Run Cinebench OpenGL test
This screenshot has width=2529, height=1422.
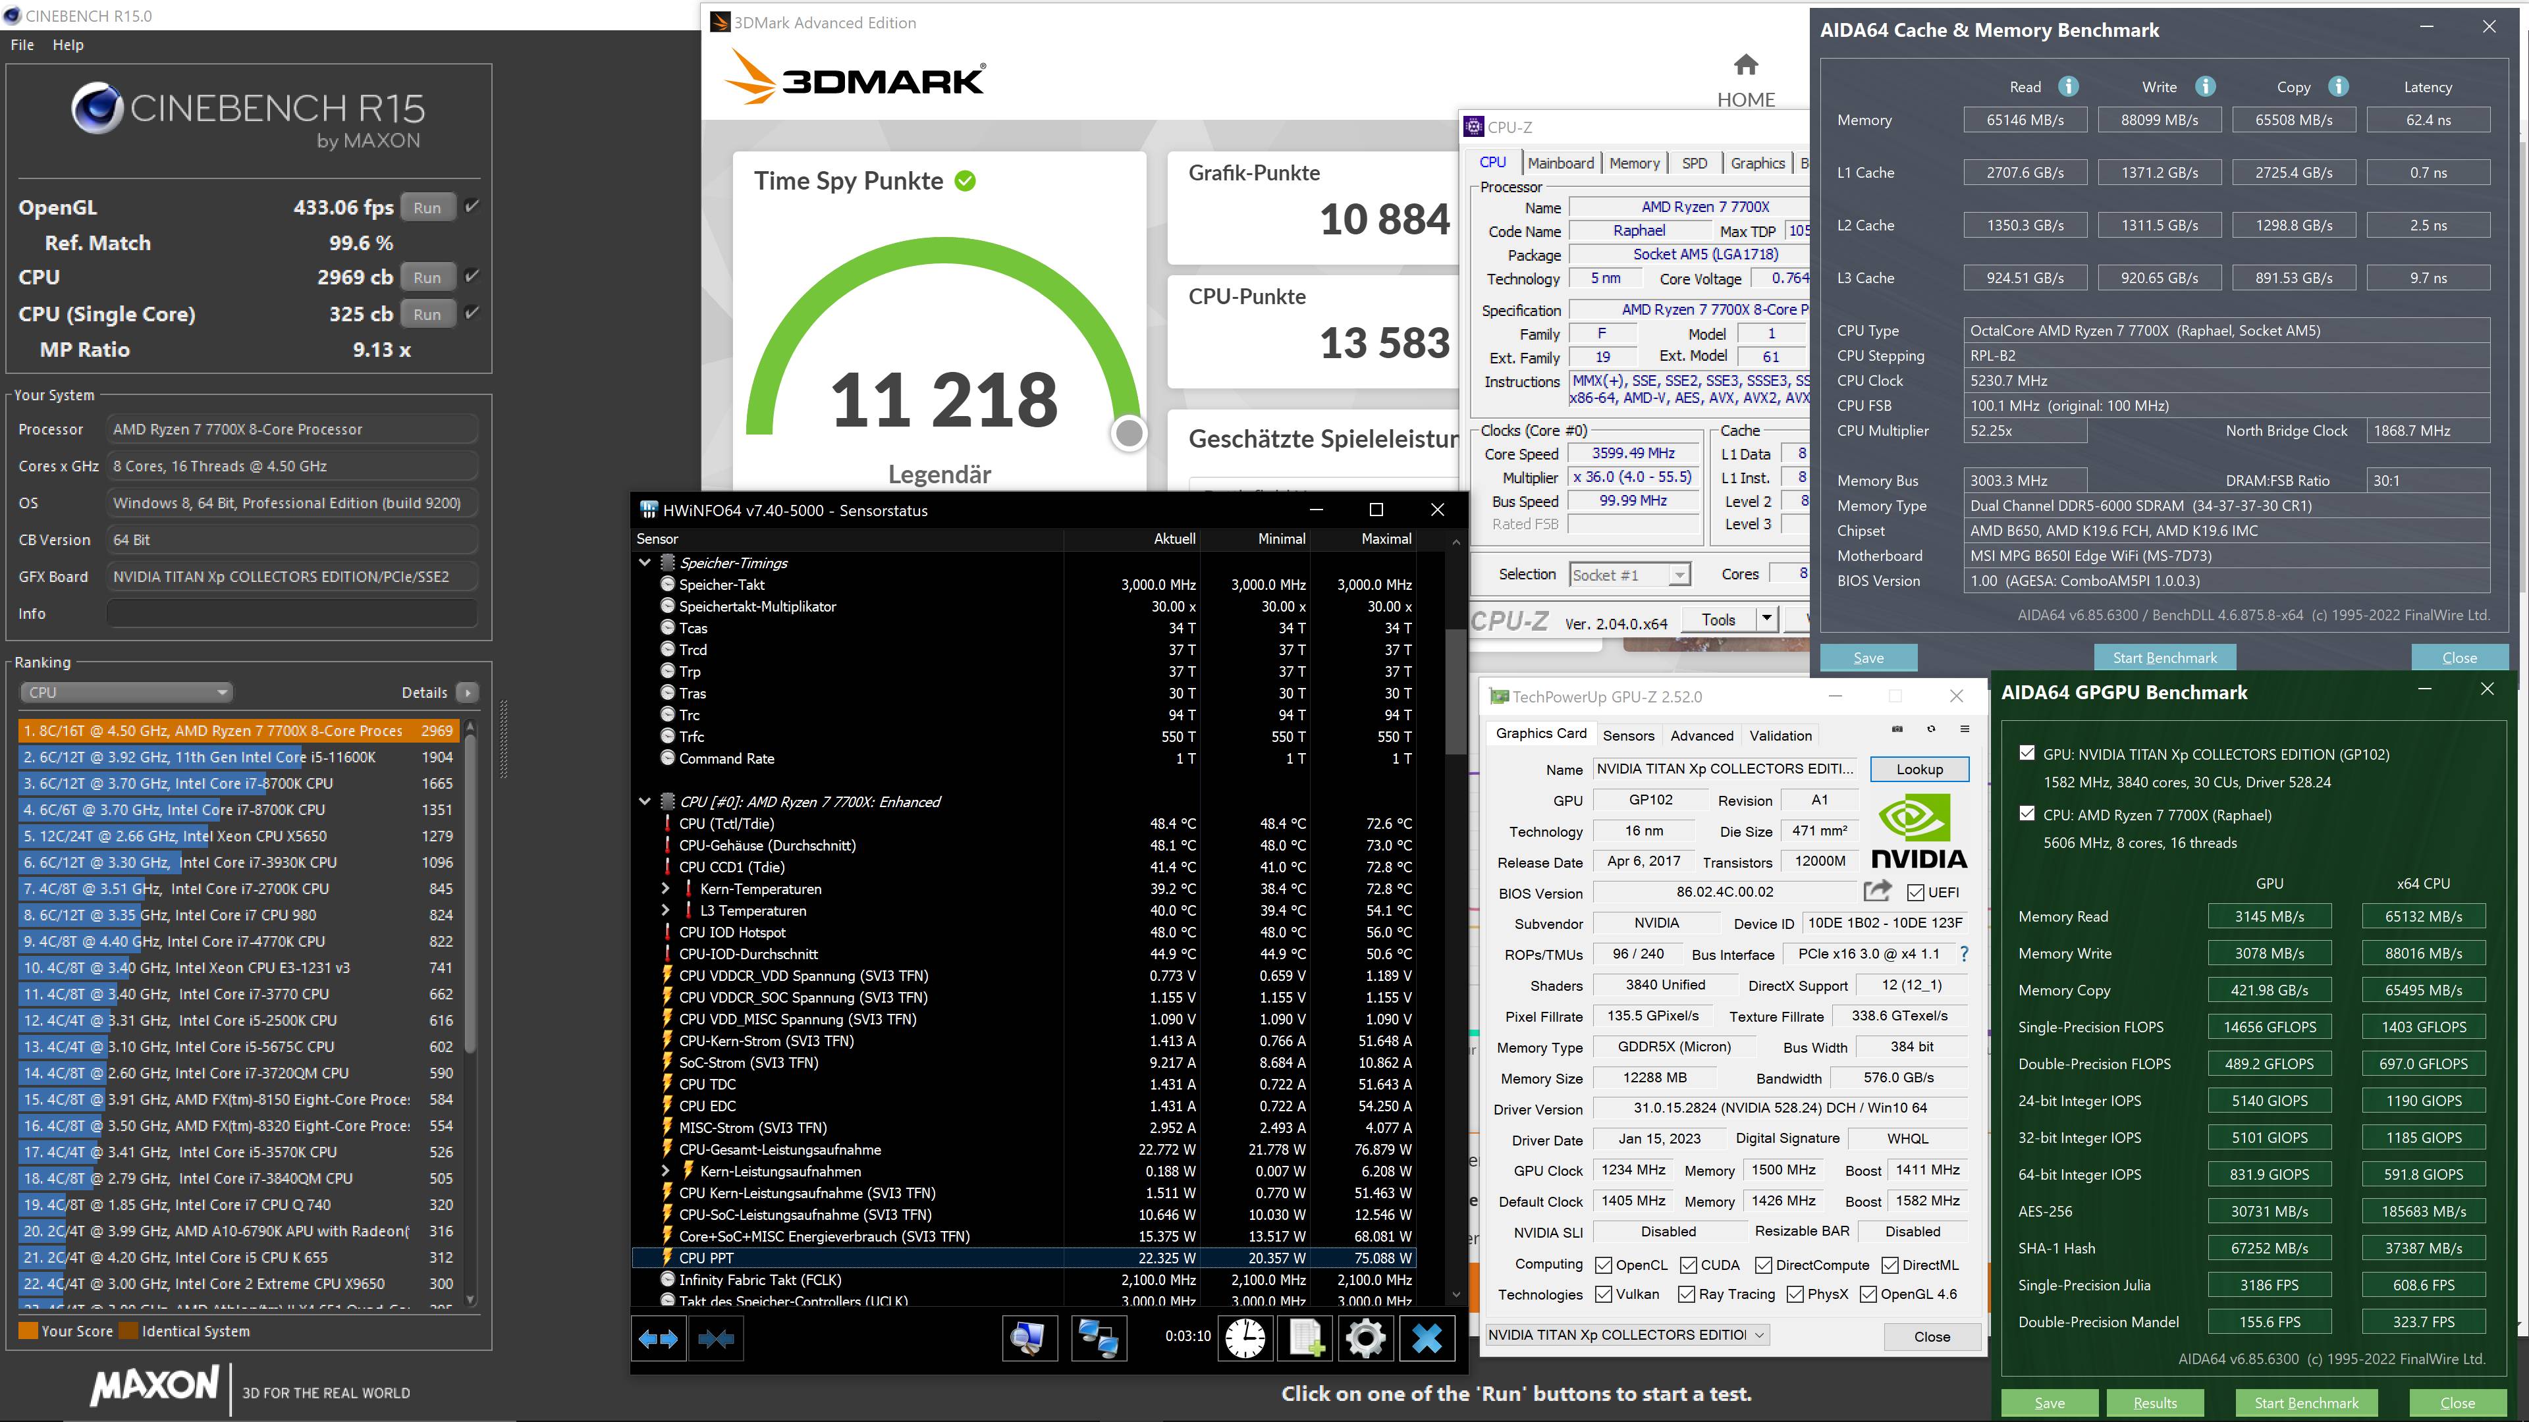(x=427, y=208)
